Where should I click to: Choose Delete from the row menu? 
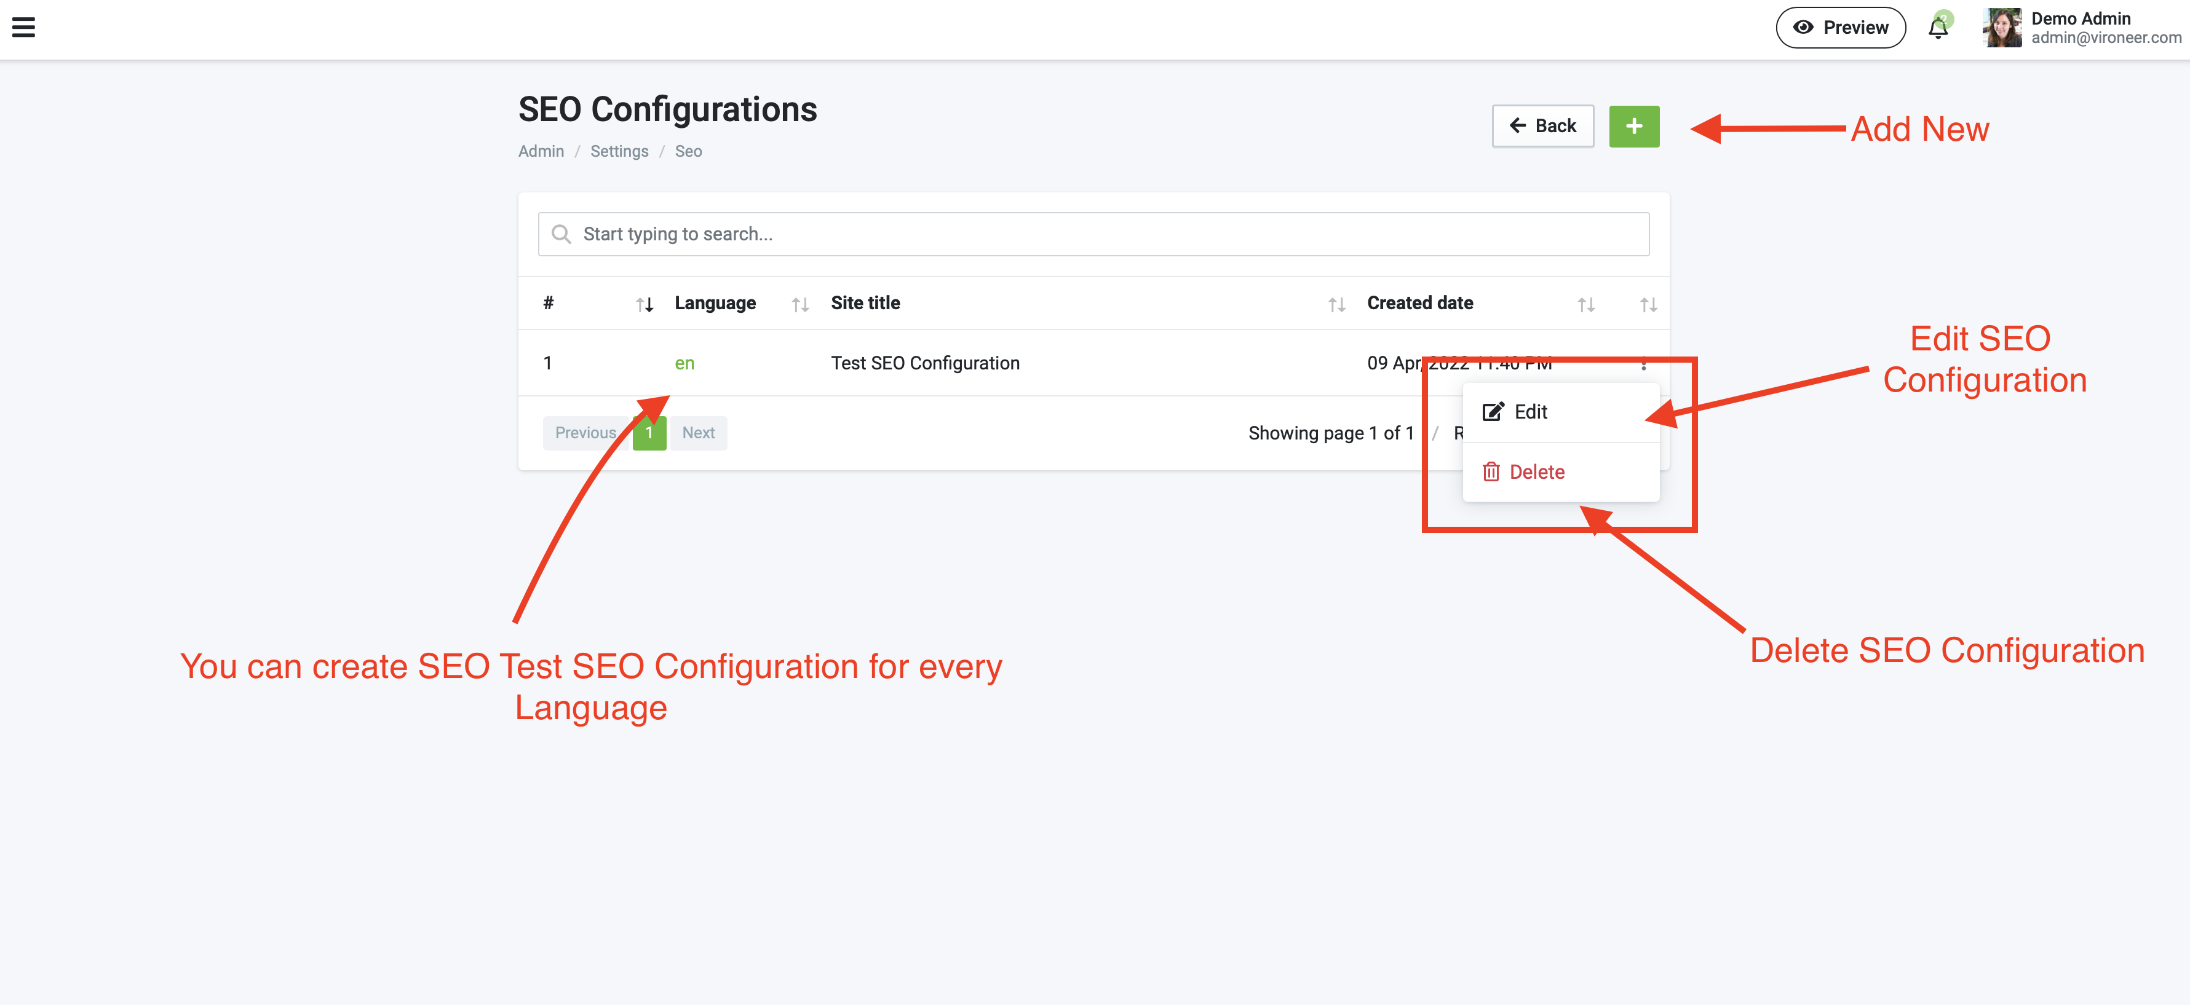(x=1536, y=472)
